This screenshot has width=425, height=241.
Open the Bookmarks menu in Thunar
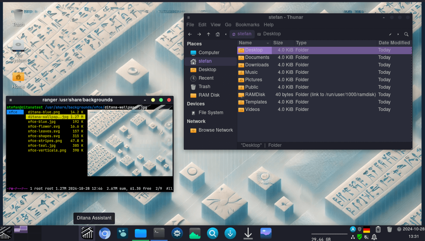click(x=247, y=25)
